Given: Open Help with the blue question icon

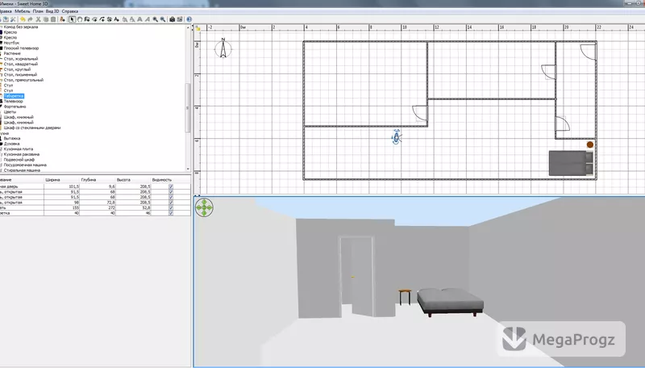Looking at the screenshot, I should [x=189, y=19].
